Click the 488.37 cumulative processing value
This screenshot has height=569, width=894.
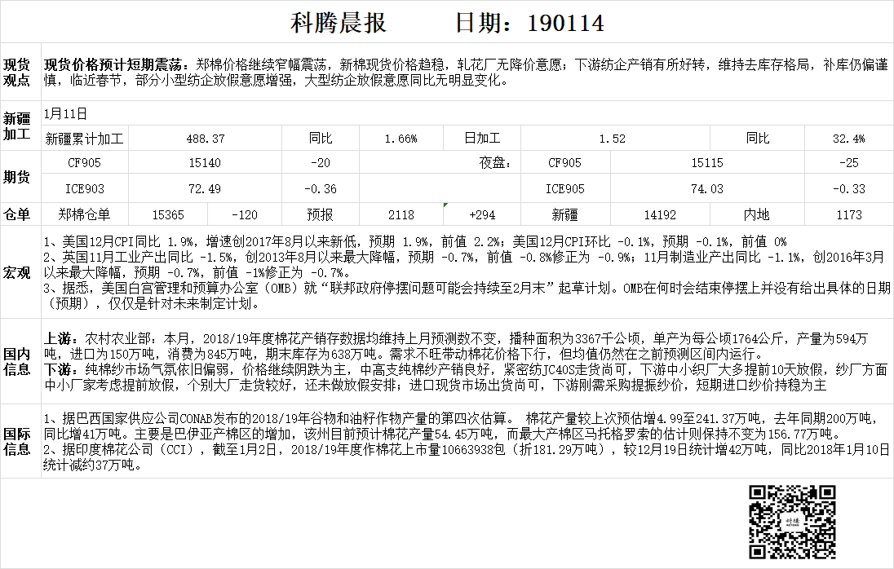point(206,139)
